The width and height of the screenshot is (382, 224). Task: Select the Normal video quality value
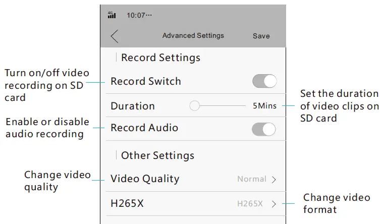(252, 179)
